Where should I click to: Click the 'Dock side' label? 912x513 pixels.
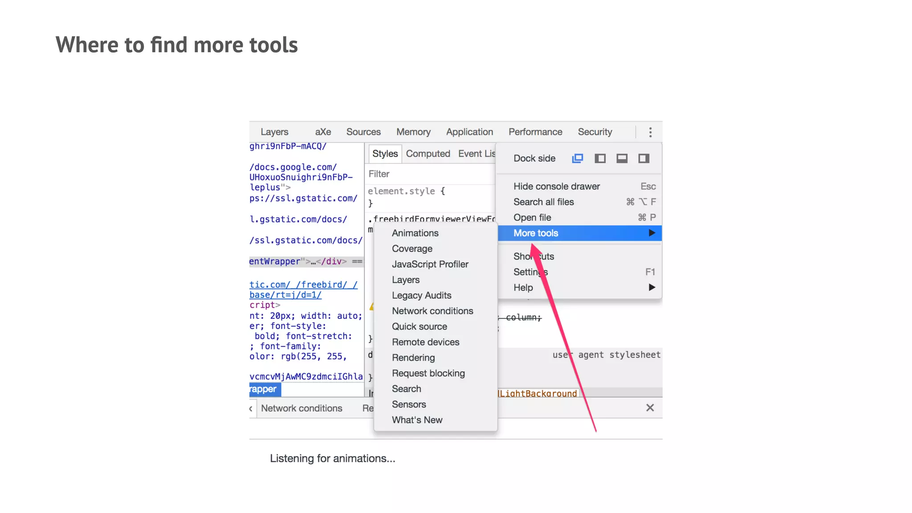[534, 159]
